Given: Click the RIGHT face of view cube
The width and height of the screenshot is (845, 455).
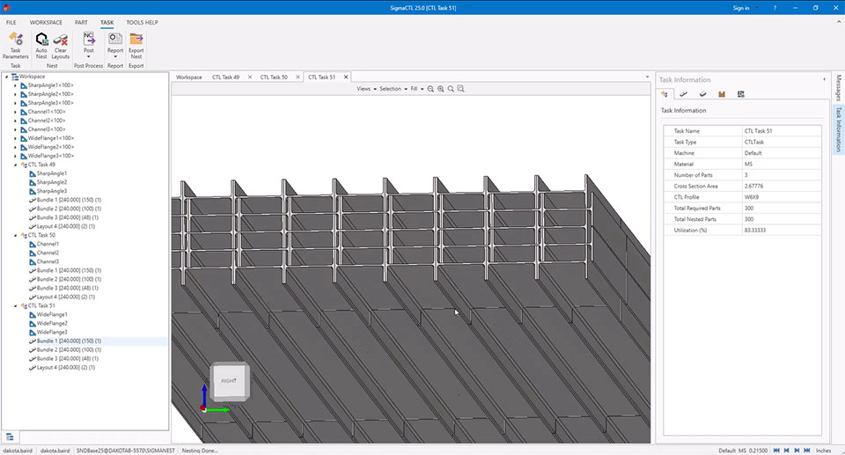Looking at the screenshot, I should click(229, 380).
